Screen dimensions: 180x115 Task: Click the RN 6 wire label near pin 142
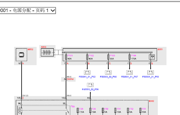point(69,95)
